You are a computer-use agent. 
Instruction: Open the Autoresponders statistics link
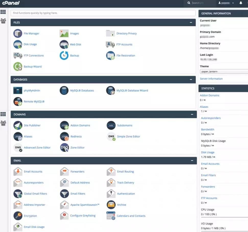[211, 118]
